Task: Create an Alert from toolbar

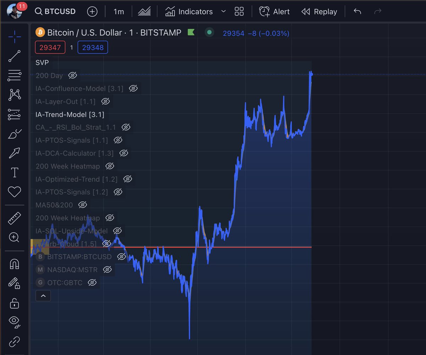Action: (x=274, y=11)
